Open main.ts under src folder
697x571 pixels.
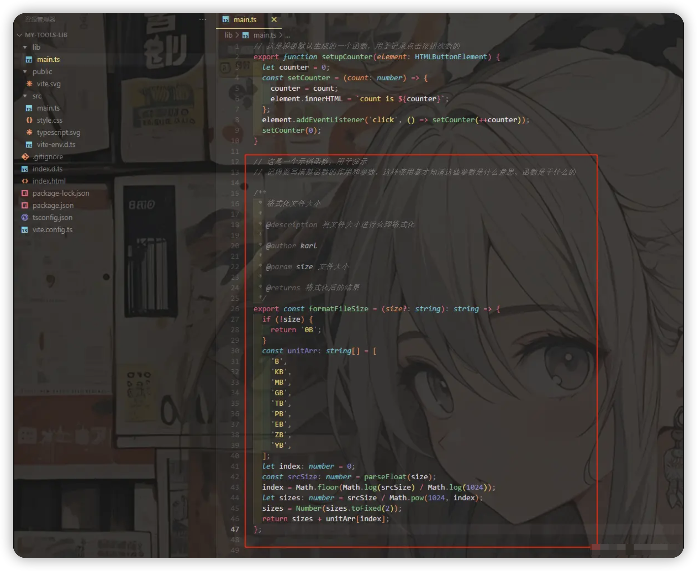pyautogui.click(x=48, y=108)
